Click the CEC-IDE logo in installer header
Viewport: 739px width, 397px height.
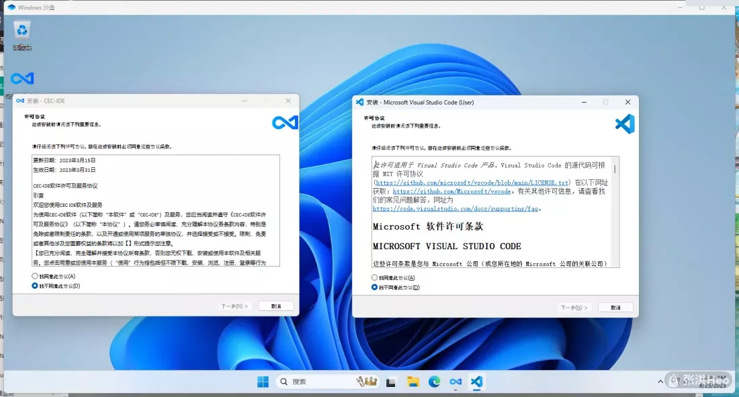(x=285, y=122)
